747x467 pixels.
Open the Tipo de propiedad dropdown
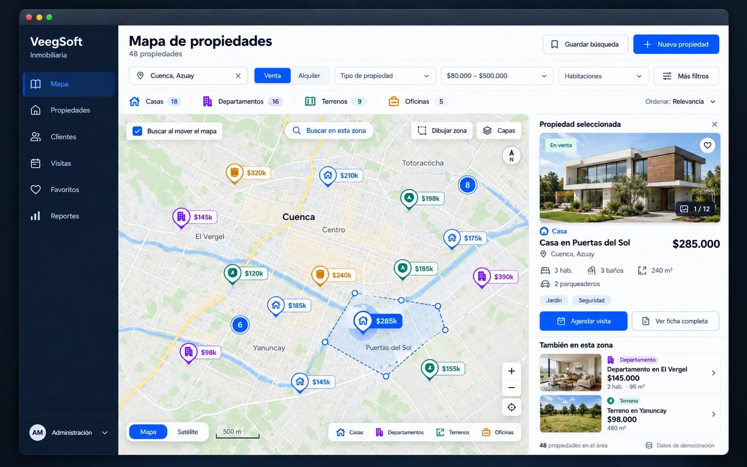point(384,76)
